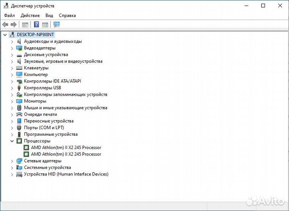Click the Видеоадаптеры display adapter icon
The image size is (289, 211).
click(x=19, y=48)
